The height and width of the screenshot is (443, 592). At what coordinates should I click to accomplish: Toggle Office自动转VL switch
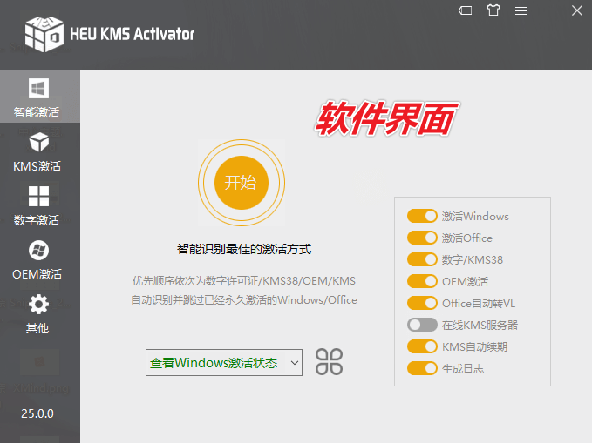[422, 303]
